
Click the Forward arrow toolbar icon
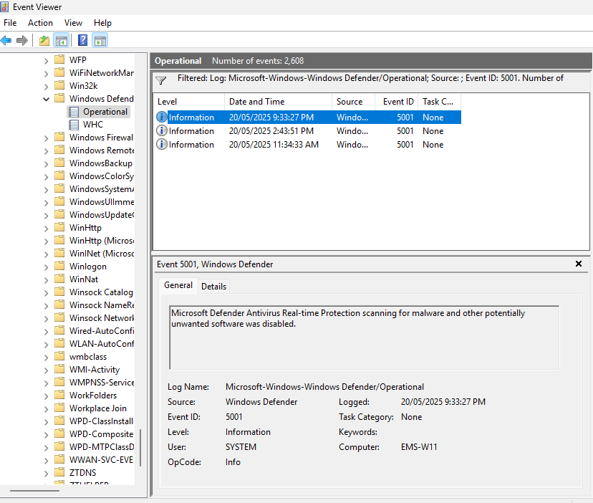coord(22,40)
